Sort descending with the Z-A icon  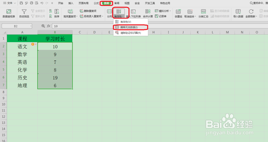point(51,16)
